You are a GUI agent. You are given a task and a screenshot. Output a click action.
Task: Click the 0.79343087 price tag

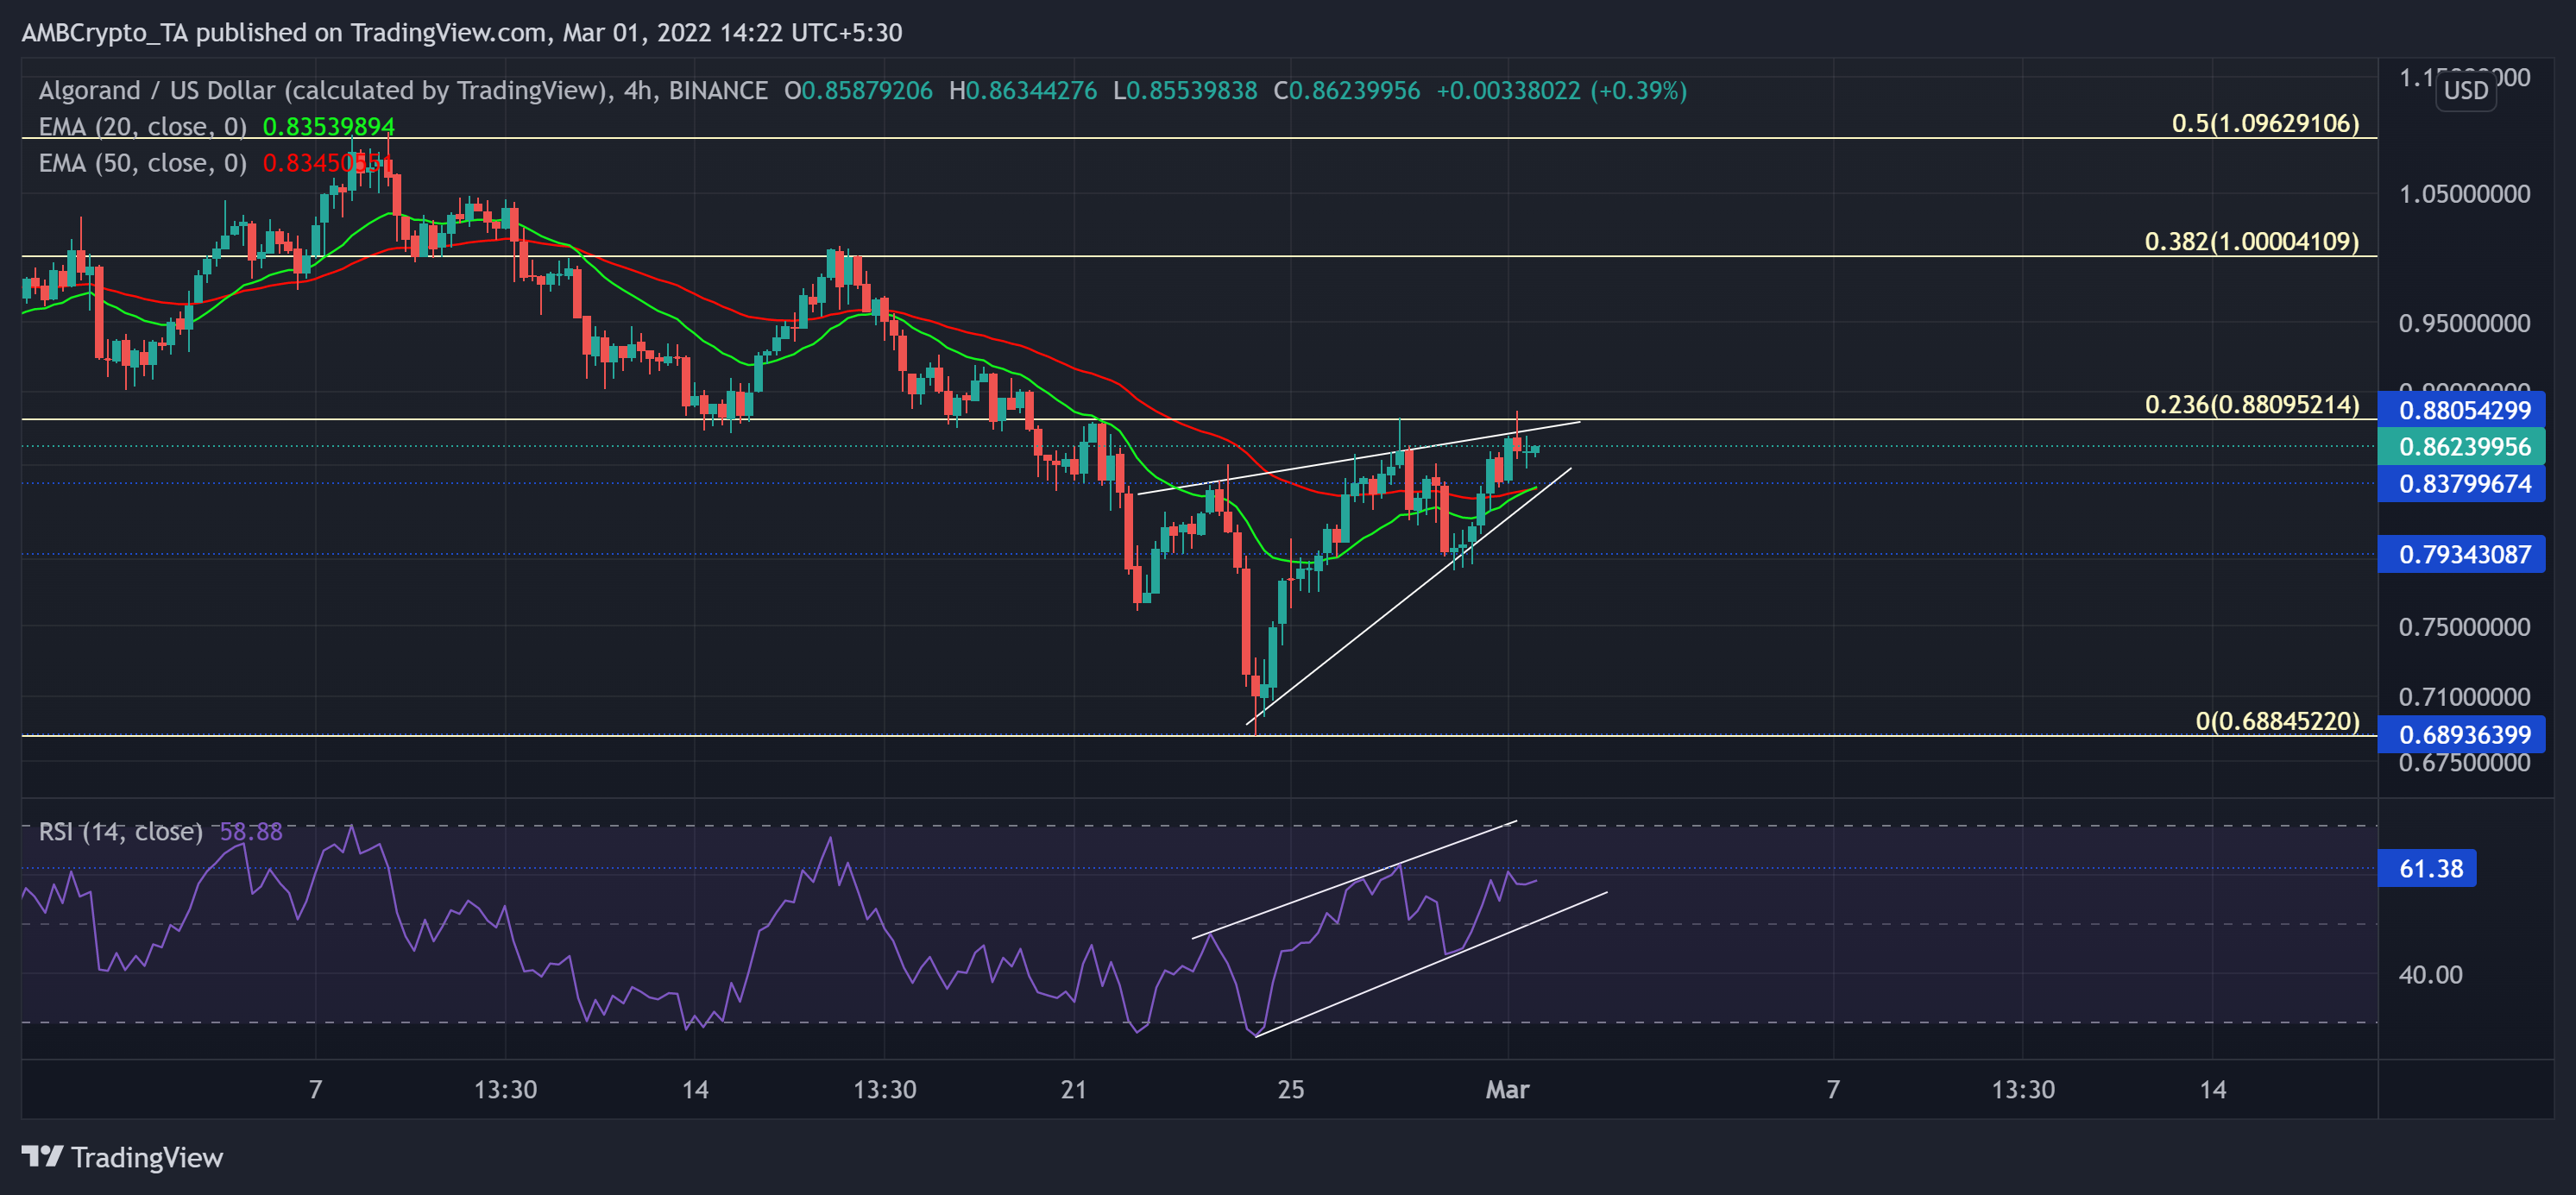pyautogui.click(x=2461, y=554)
